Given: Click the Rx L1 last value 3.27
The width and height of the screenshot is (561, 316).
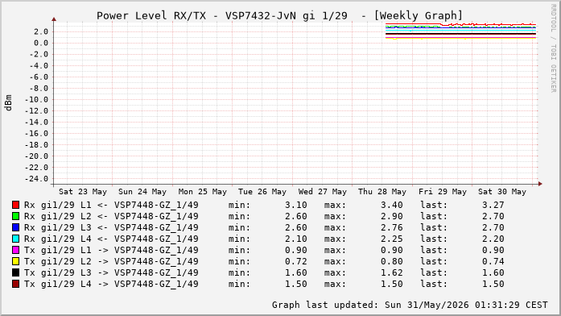Looking at the screenshot, I should point(493,205).
